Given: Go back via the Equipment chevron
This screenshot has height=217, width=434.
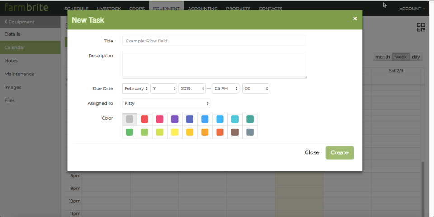Looking at the screenshot, I should [20, 22].
